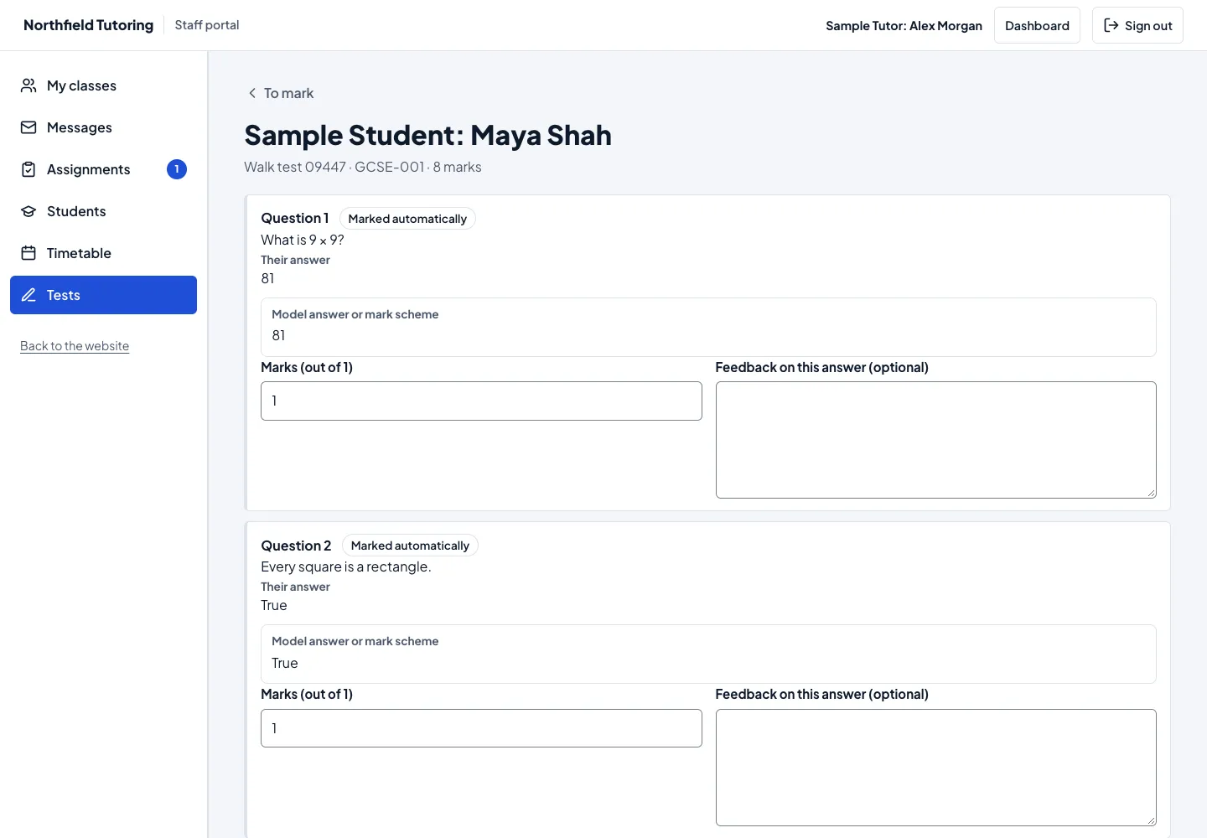Click the Students graduation cap icon
This screenshot has width=1207, height=838.
coord(28,211)
